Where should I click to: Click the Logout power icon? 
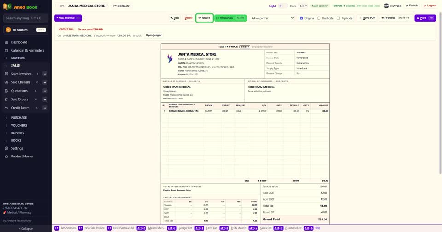point(425,6)
